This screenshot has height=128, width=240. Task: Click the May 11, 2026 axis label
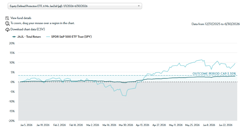[176, 125]
